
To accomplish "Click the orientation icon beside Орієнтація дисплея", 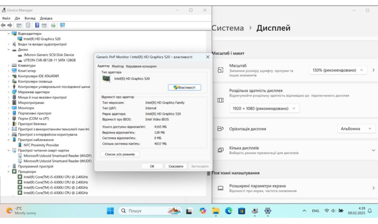I will click(x=220, y=128).
